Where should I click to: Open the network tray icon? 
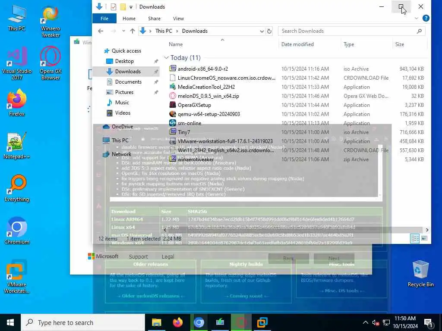coord(386,322)
